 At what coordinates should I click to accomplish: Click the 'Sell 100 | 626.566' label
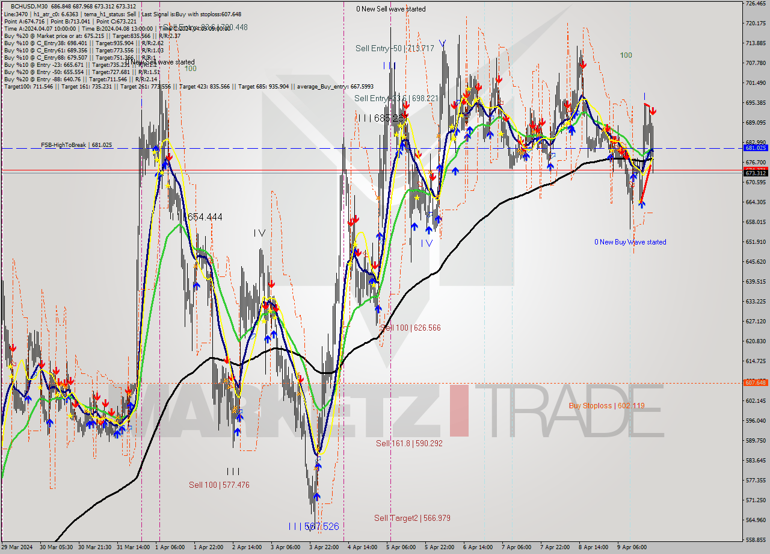(411, 328)
